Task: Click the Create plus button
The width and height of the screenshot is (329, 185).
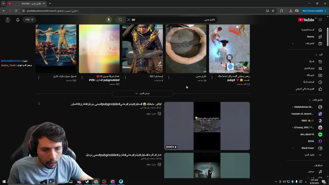Action: tap(30, 20)
